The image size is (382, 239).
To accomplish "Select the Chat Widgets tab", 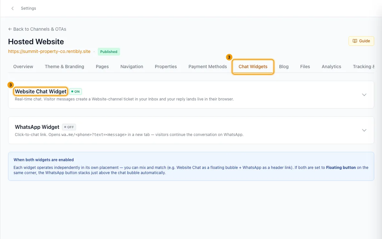I will point(253,67).
